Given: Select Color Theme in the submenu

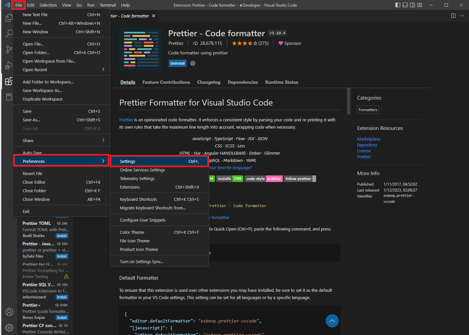Looking at the screenshot, I should [159, 232].
